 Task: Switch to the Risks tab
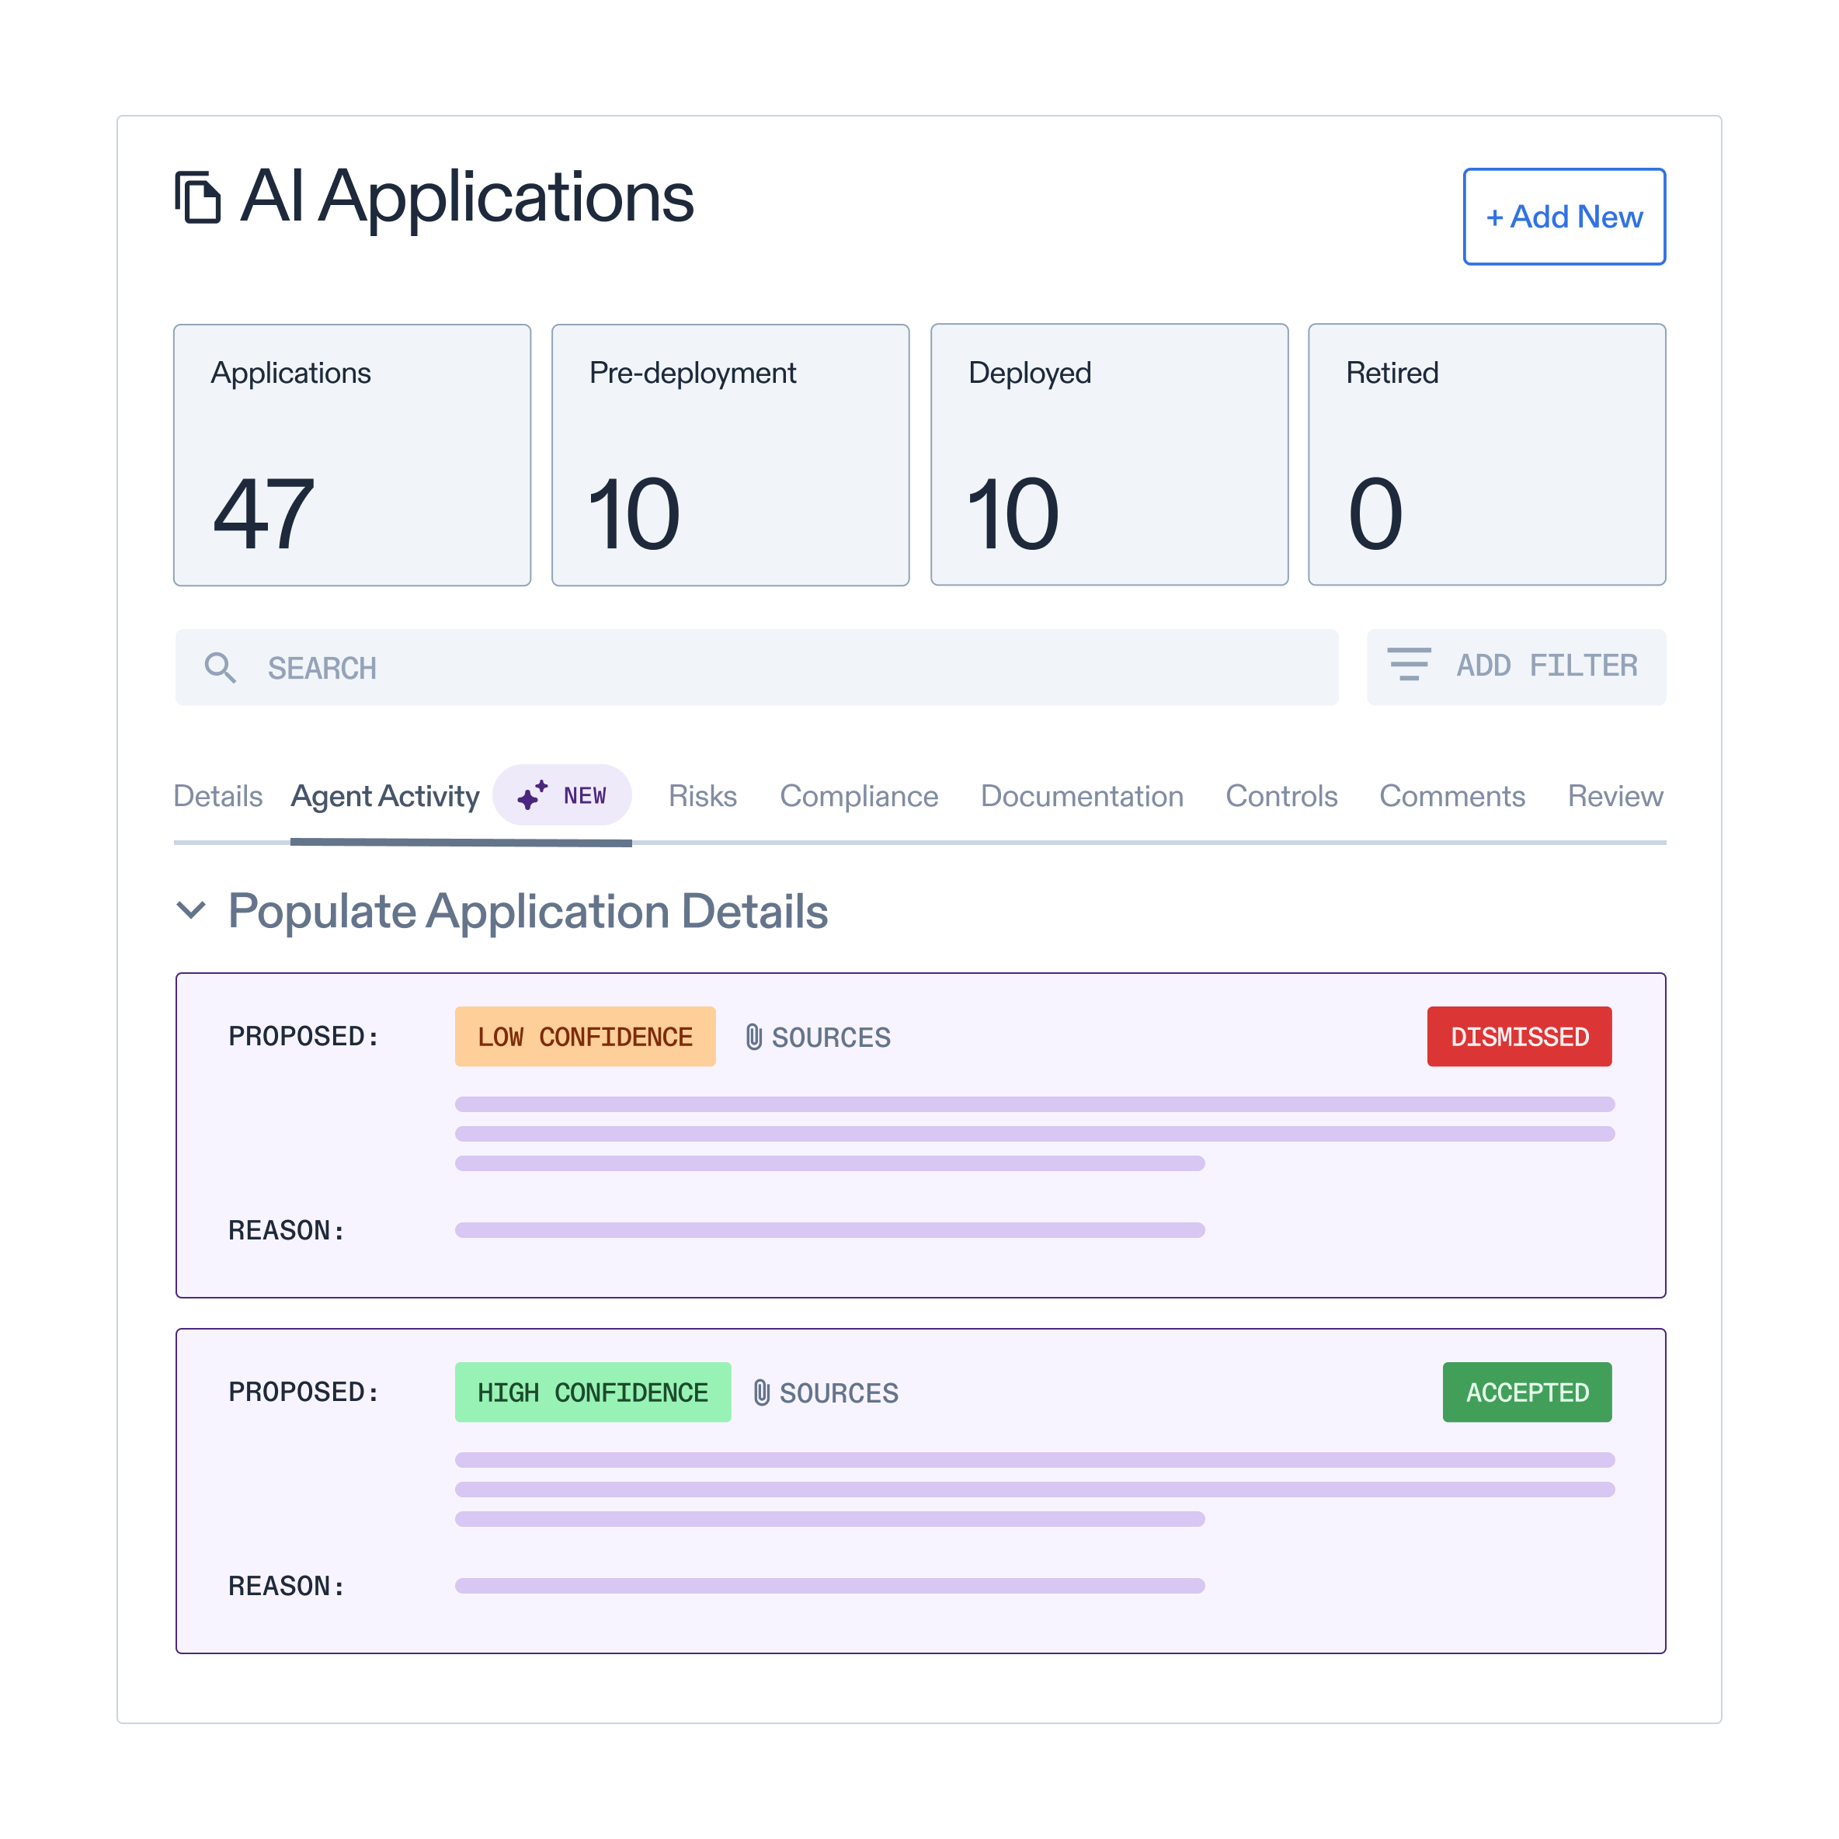coord(703,796)
